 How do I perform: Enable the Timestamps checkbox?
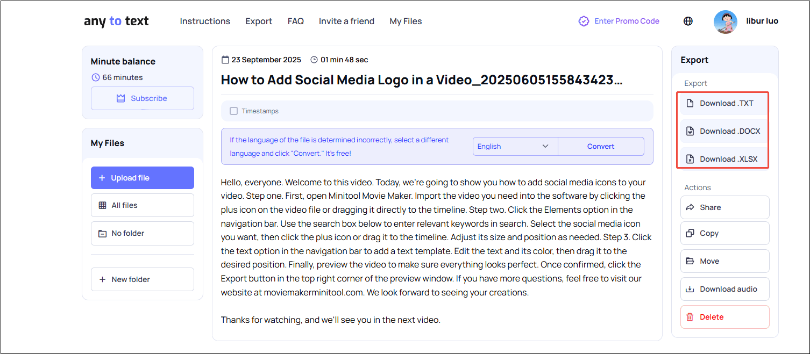233,111
